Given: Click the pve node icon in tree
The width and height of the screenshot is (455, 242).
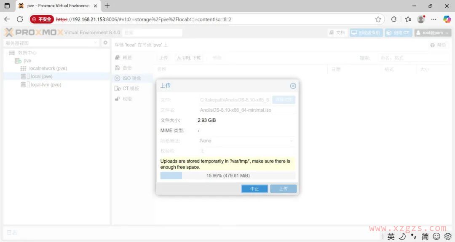Looking at the screenshot, I should click(18, 61).
